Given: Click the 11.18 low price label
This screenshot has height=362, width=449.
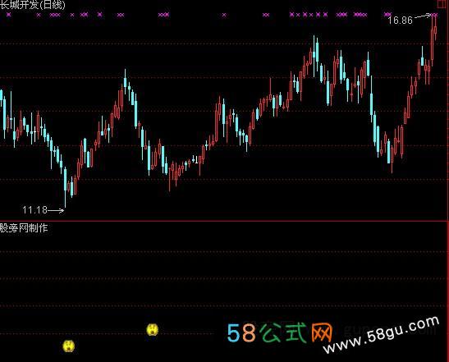Looking at the screenshot, I should pyautogui.click(x=34, y=210).
